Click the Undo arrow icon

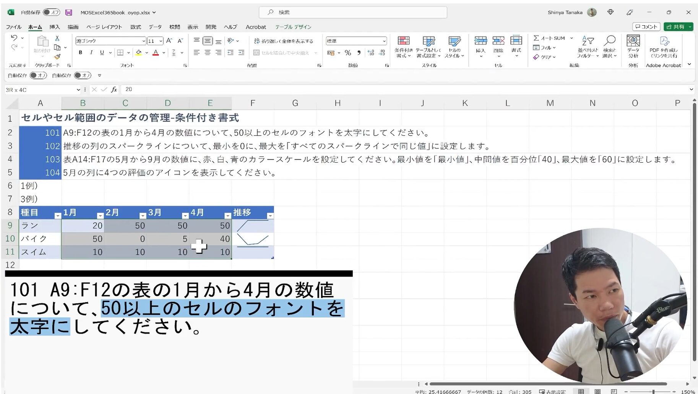point(14,38)
